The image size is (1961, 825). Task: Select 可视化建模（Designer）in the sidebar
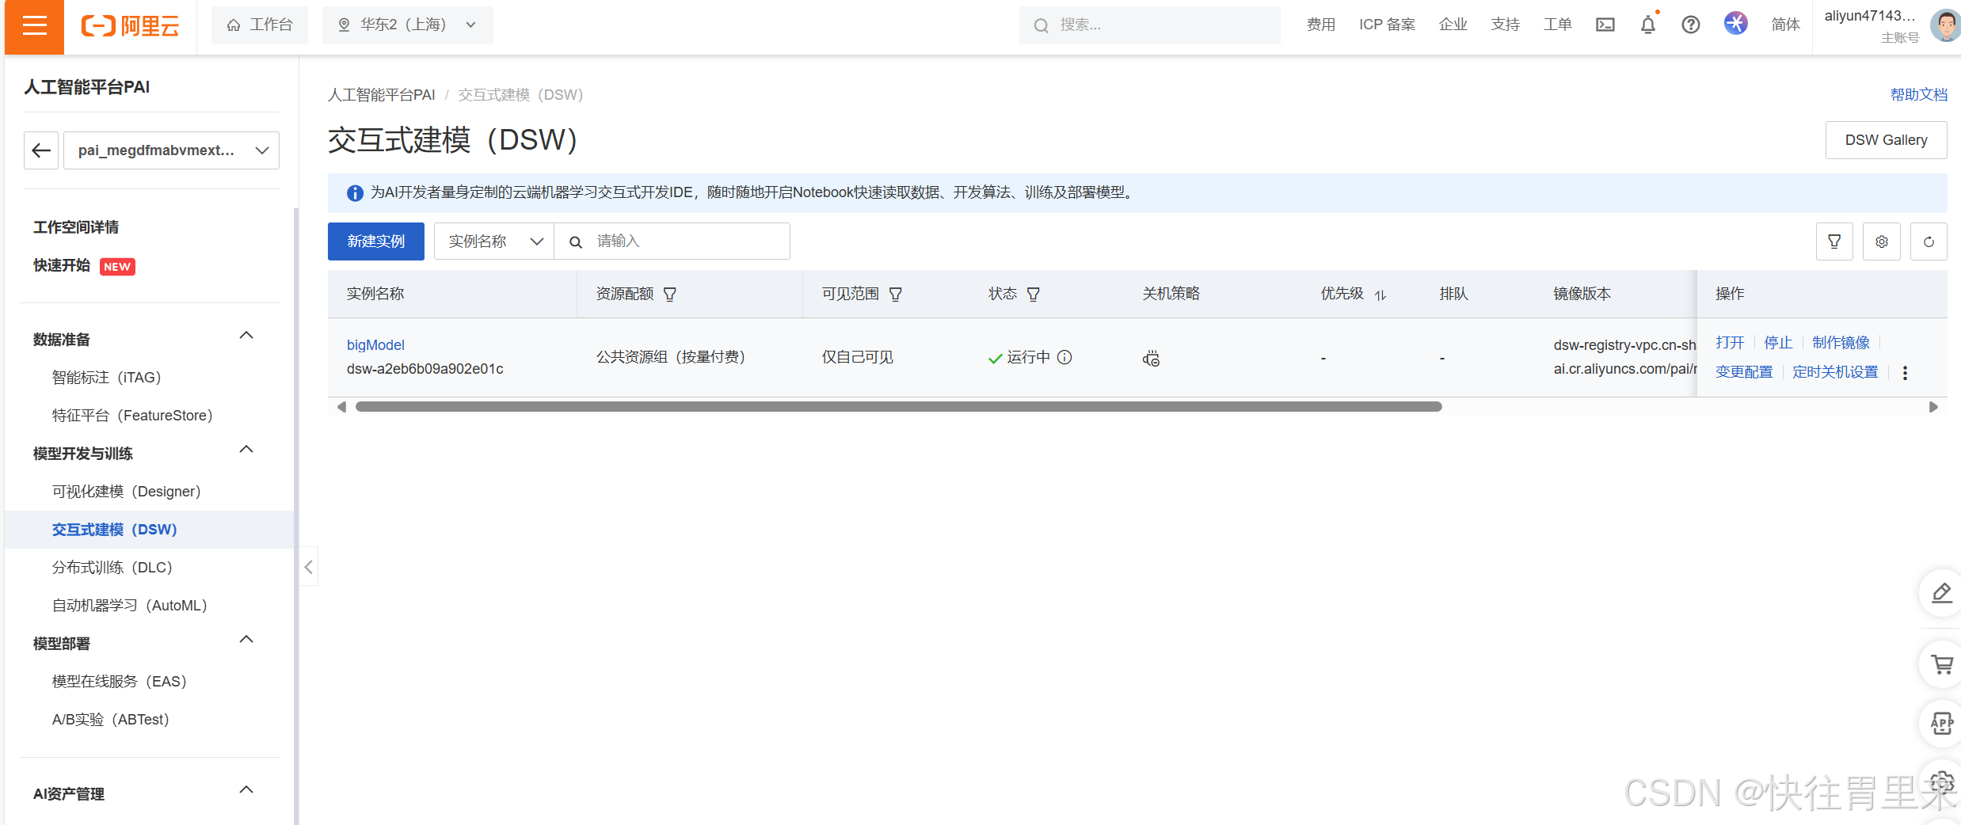125,491
